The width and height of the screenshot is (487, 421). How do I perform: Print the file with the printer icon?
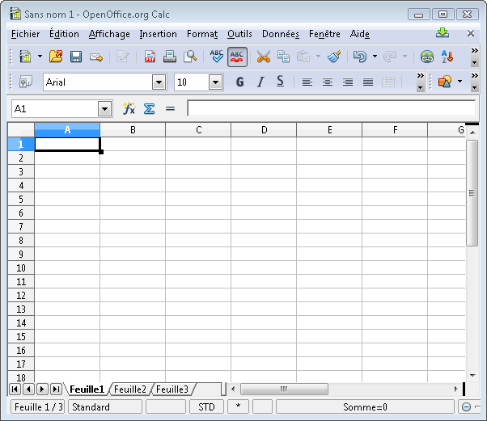pyautogui.click(x=170, y=57)
